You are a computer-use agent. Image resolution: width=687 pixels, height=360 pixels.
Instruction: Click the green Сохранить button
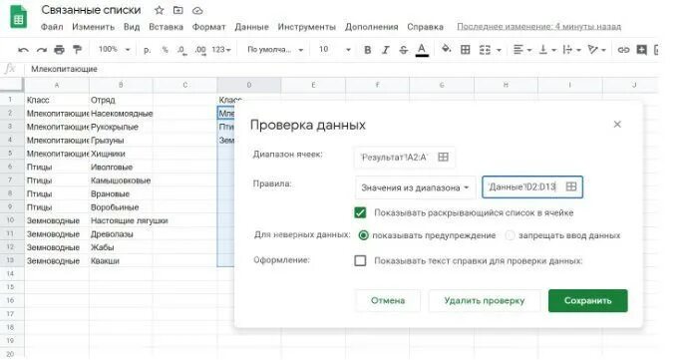(x=587, y=301)
